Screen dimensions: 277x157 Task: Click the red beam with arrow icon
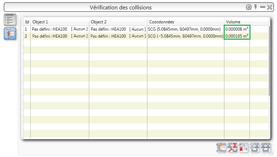coord(232,148)
